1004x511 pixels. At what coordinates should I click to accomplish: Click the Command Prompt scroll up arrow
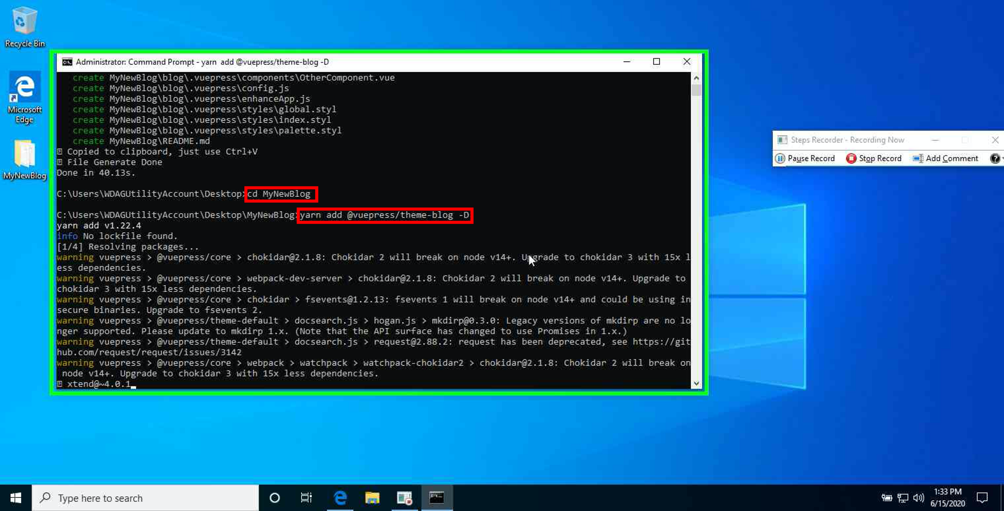click(696, 78)
